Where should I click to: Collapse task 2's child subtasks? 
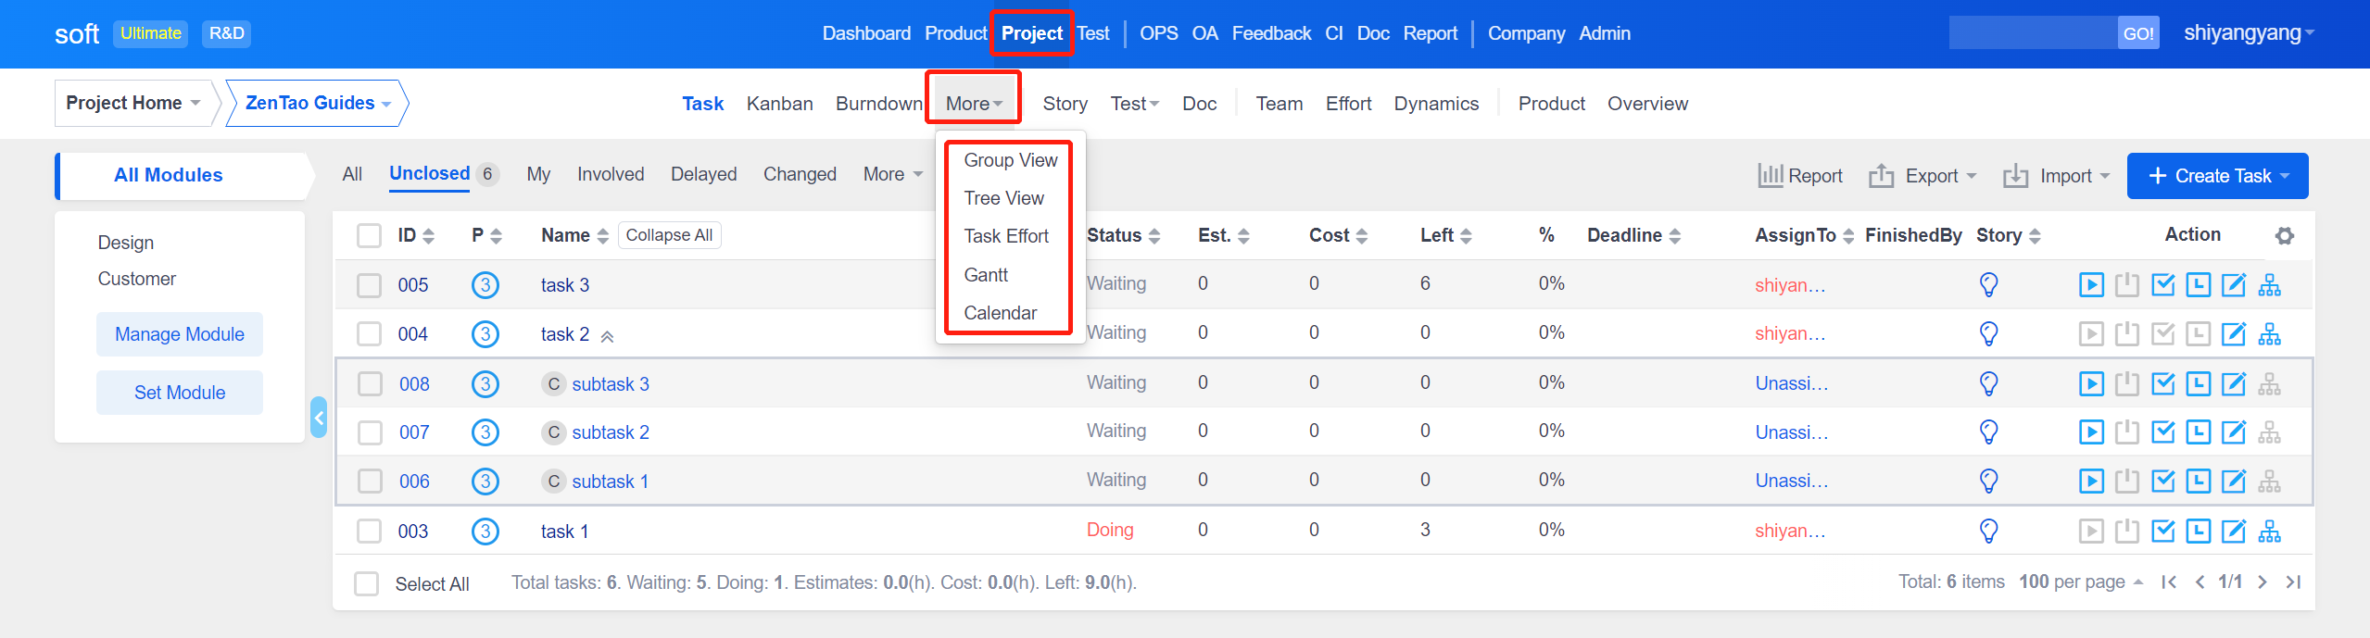(x=607, y=335)
